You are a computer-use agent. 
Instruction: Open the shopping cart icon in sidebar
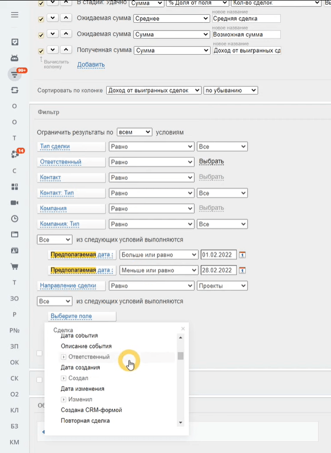[x=14, y=267]
